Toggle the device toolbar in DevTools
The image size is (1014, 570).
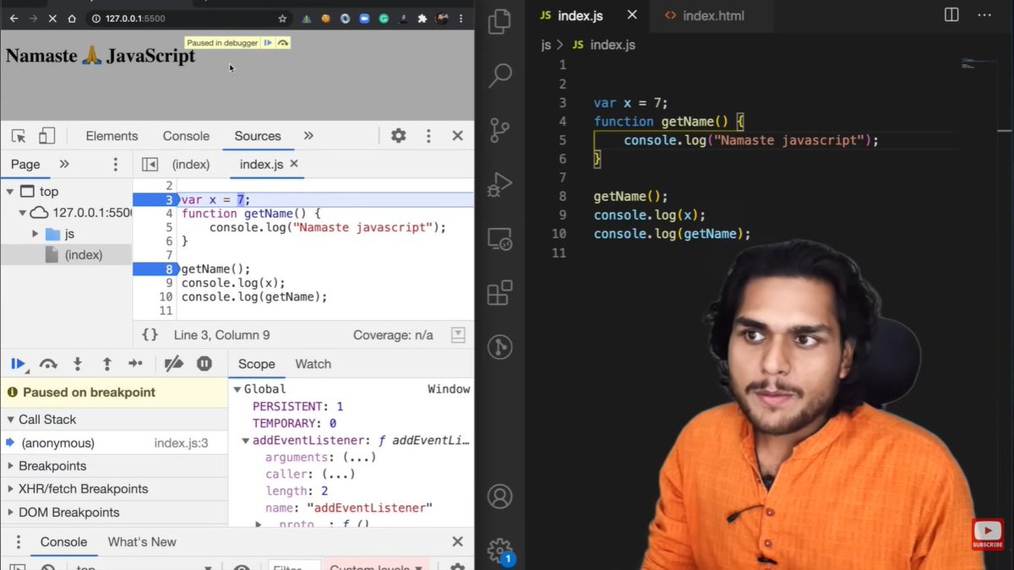coord(47,136)
